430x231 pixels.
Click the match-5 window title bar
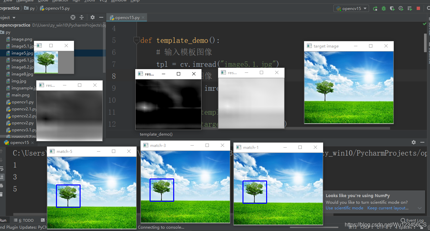coord(92,151)
